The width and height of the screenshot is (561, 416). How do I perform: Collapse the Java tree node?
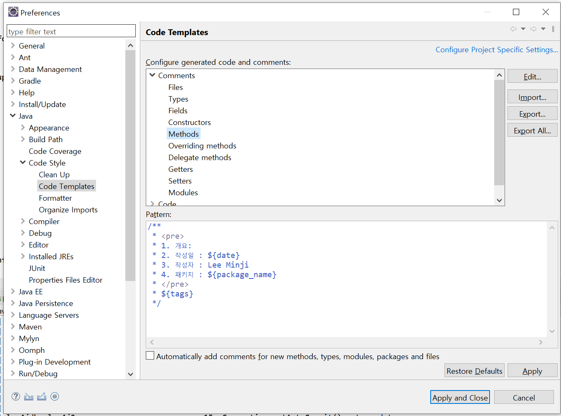[x=13, y=116]
